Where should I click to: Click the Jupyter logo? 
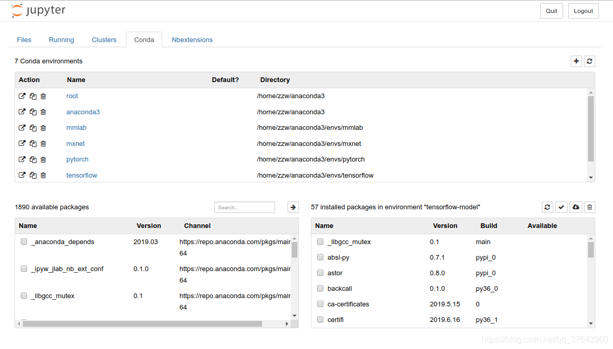[x=38, y=10]
